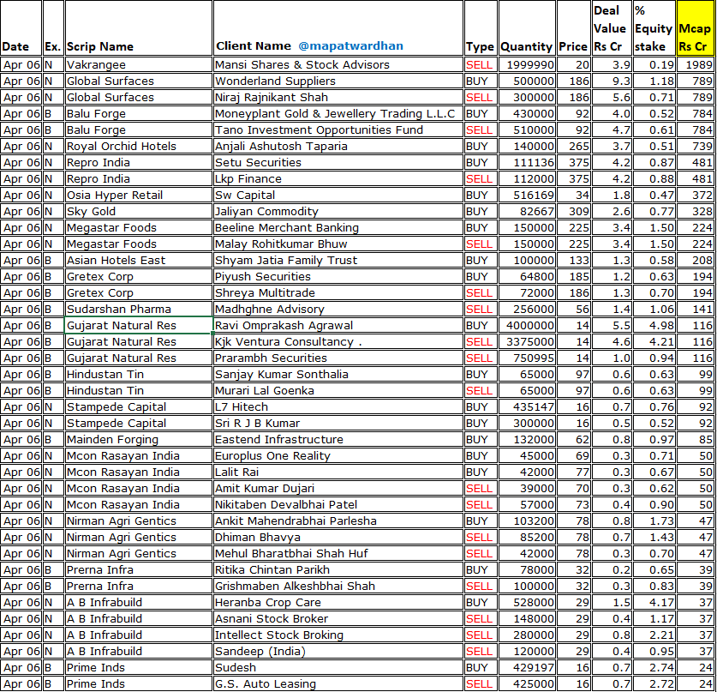Select Madhghne Advisory client cell
Viewport: 717px width, 692px height.
[x=338, y=309]
